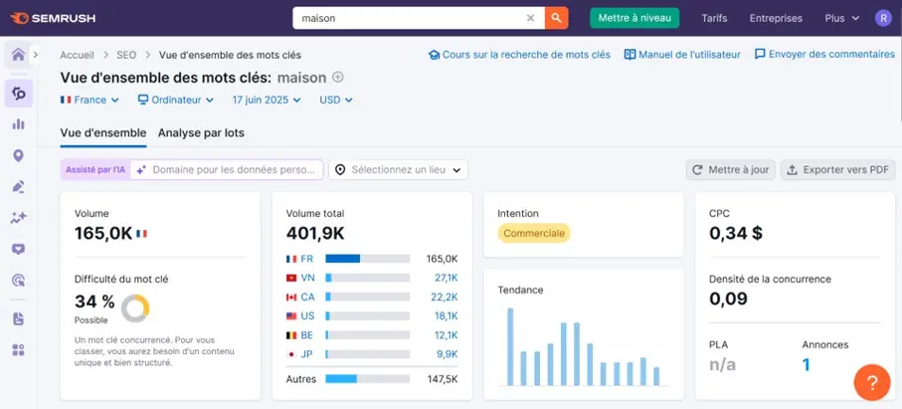This screenshot has height=409, width=902.
Task: Open the Ordinateur device dropdown
Action: [176, 100]
